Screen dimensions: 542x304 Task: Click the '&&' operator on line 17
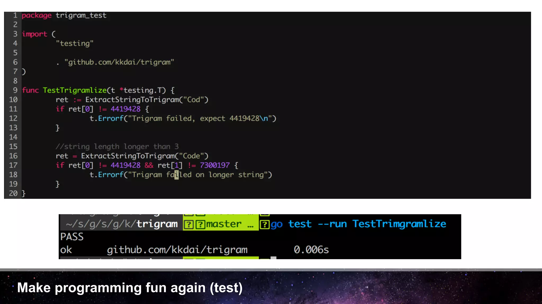(x=149, y=165)
